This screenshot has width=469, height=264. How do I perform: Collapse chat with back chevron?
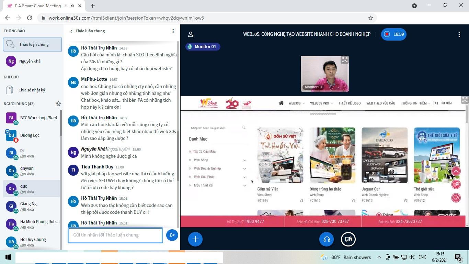click(71, 31)
